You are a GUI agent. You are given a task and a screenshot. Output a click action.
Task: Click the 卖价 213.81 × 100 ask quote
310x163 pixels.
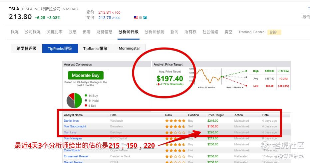(104, 12)
